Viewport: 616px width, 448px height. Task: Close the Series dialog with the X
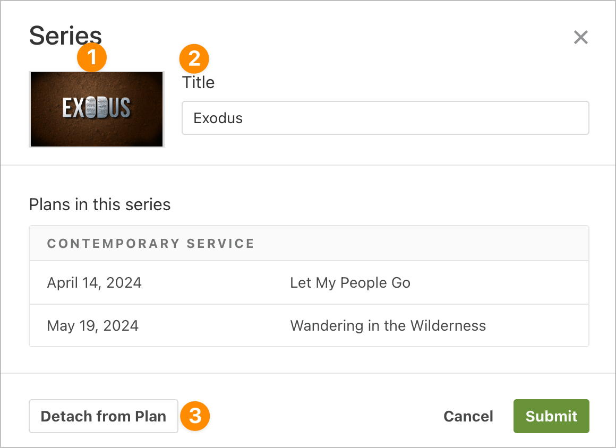pyautogui.click(x=580, y=37)
